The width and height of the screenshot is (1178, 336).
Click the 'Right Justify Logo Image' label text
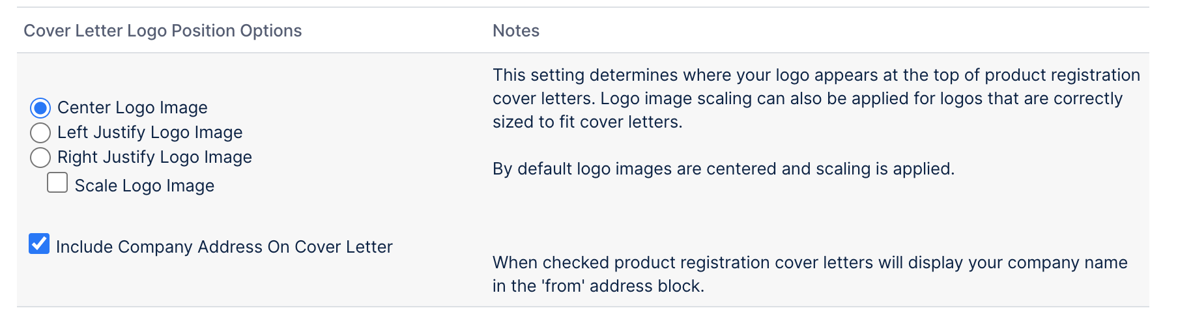[154, 157]
